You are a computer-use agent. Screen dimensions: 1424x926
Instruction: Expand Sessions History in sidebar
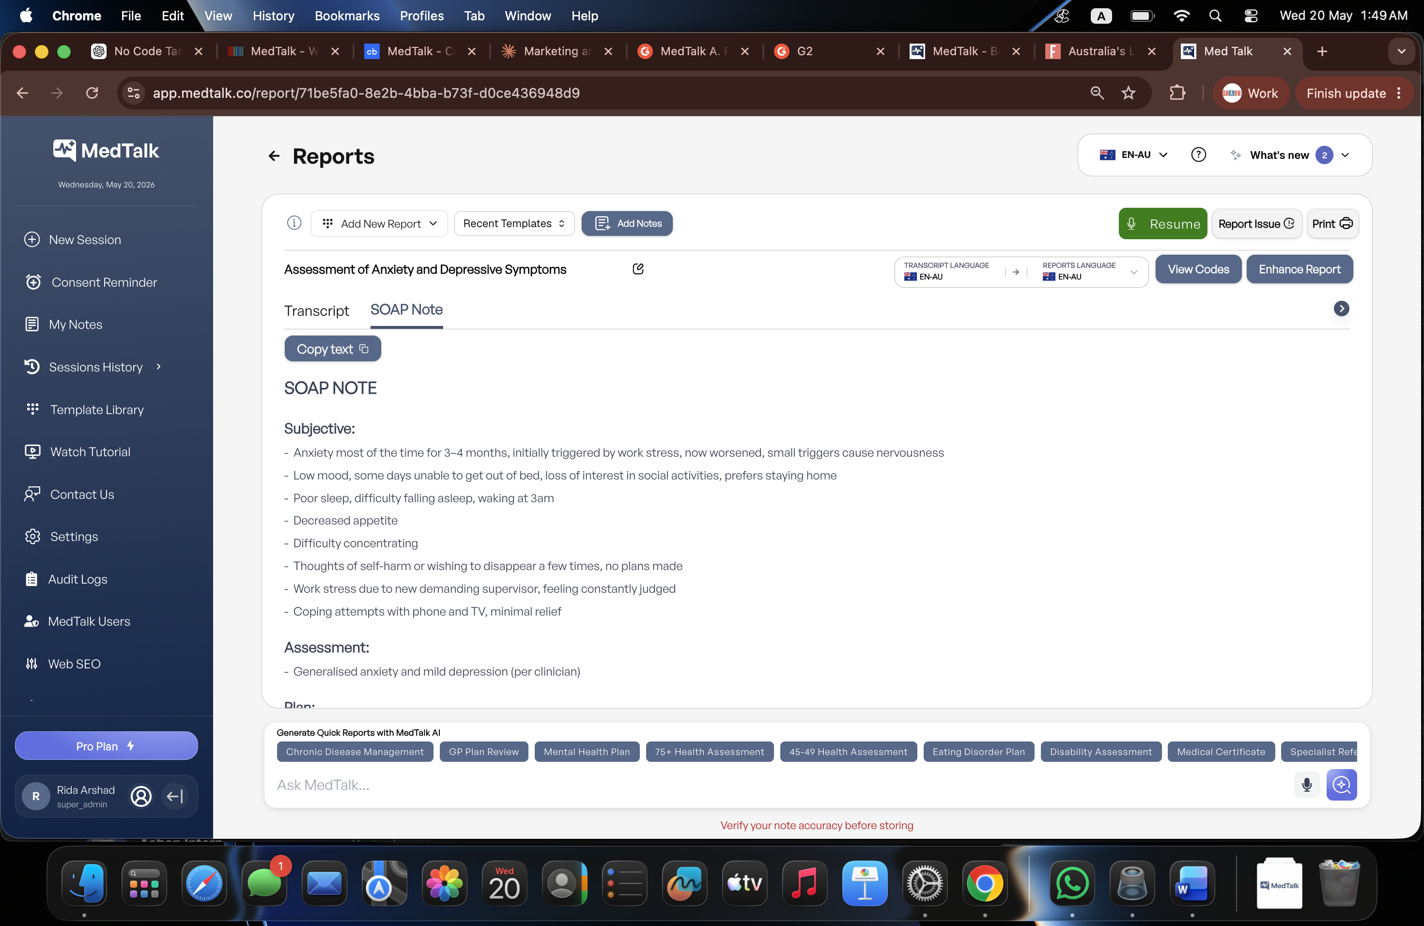coord(93,367)
